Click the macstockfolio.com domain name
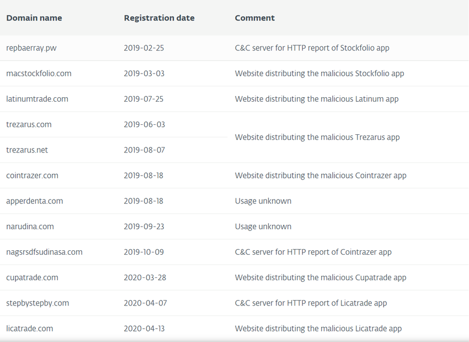Viewport: 469px width, 342px height. tap(39, 73)
